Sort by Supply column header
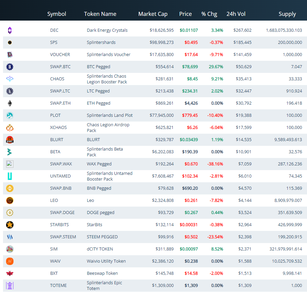Image resolution: width=307 pixels, height=292 pixels. click(x=287, y=14)
